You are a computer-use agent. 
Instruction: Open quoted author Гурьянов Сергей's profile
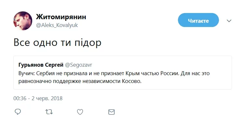pos(41,65)
